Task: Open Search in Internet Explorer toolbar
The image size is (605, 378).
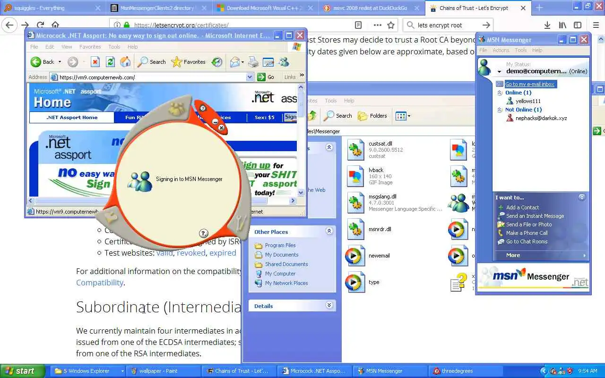Action: click(x=152, y=62)
